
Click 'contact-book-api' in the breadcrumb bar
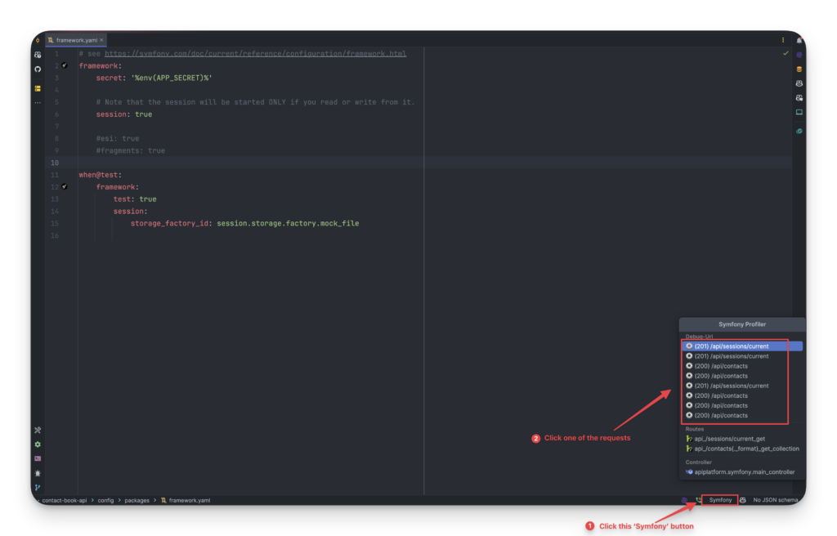click(64, 500)
